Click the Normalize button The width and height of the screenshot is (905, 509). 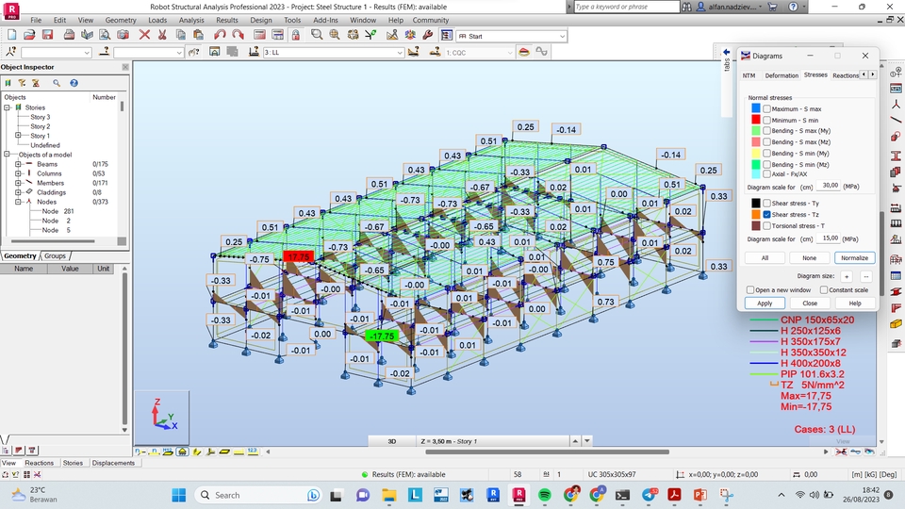click(x=854, y=258)
